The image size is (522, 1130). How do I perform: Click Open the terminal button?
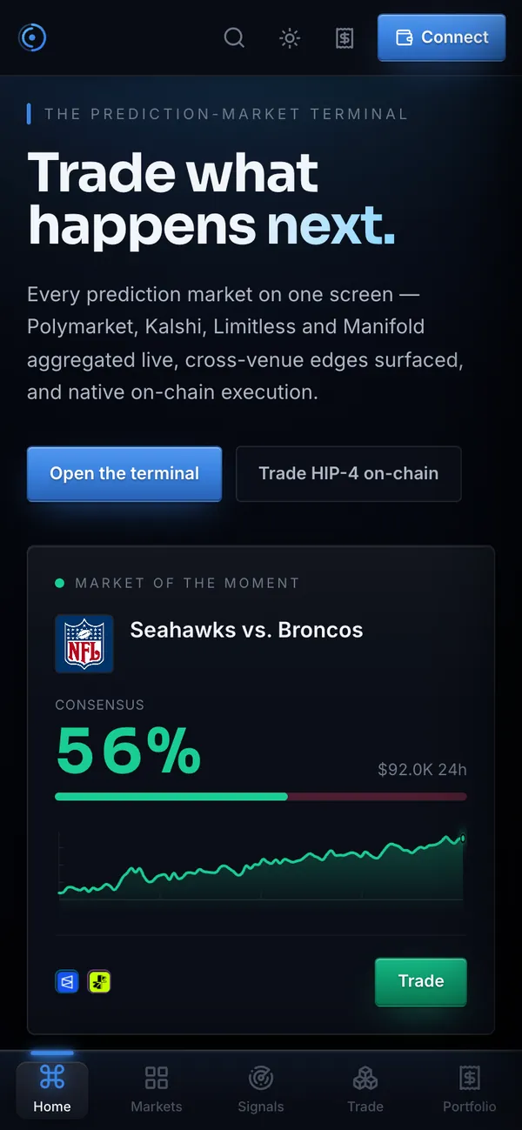(124, 474)
